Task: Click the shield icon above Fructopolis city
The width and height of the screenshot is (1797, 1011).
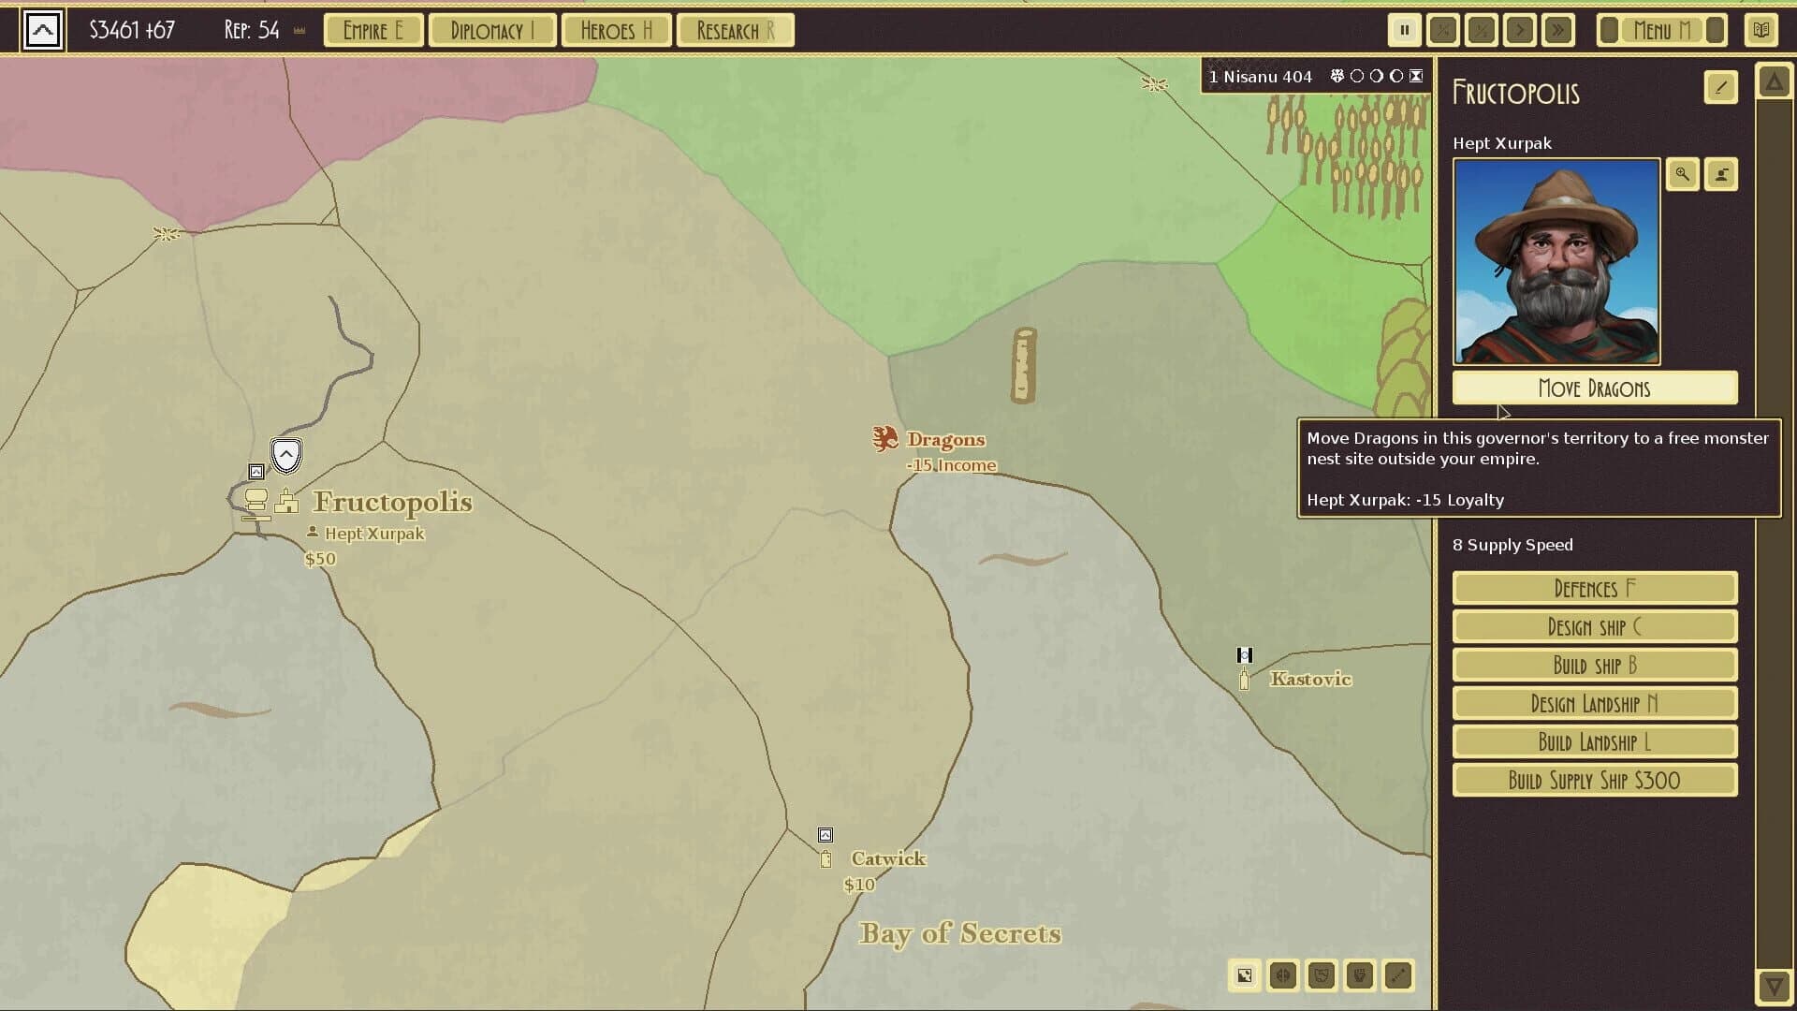Action: tap(285, 455)
